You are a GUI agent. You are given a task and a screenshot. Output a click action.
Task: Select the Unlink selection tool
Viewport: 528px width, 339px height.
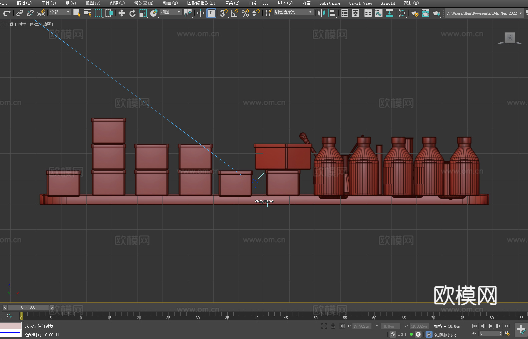[x=30, y=13]
